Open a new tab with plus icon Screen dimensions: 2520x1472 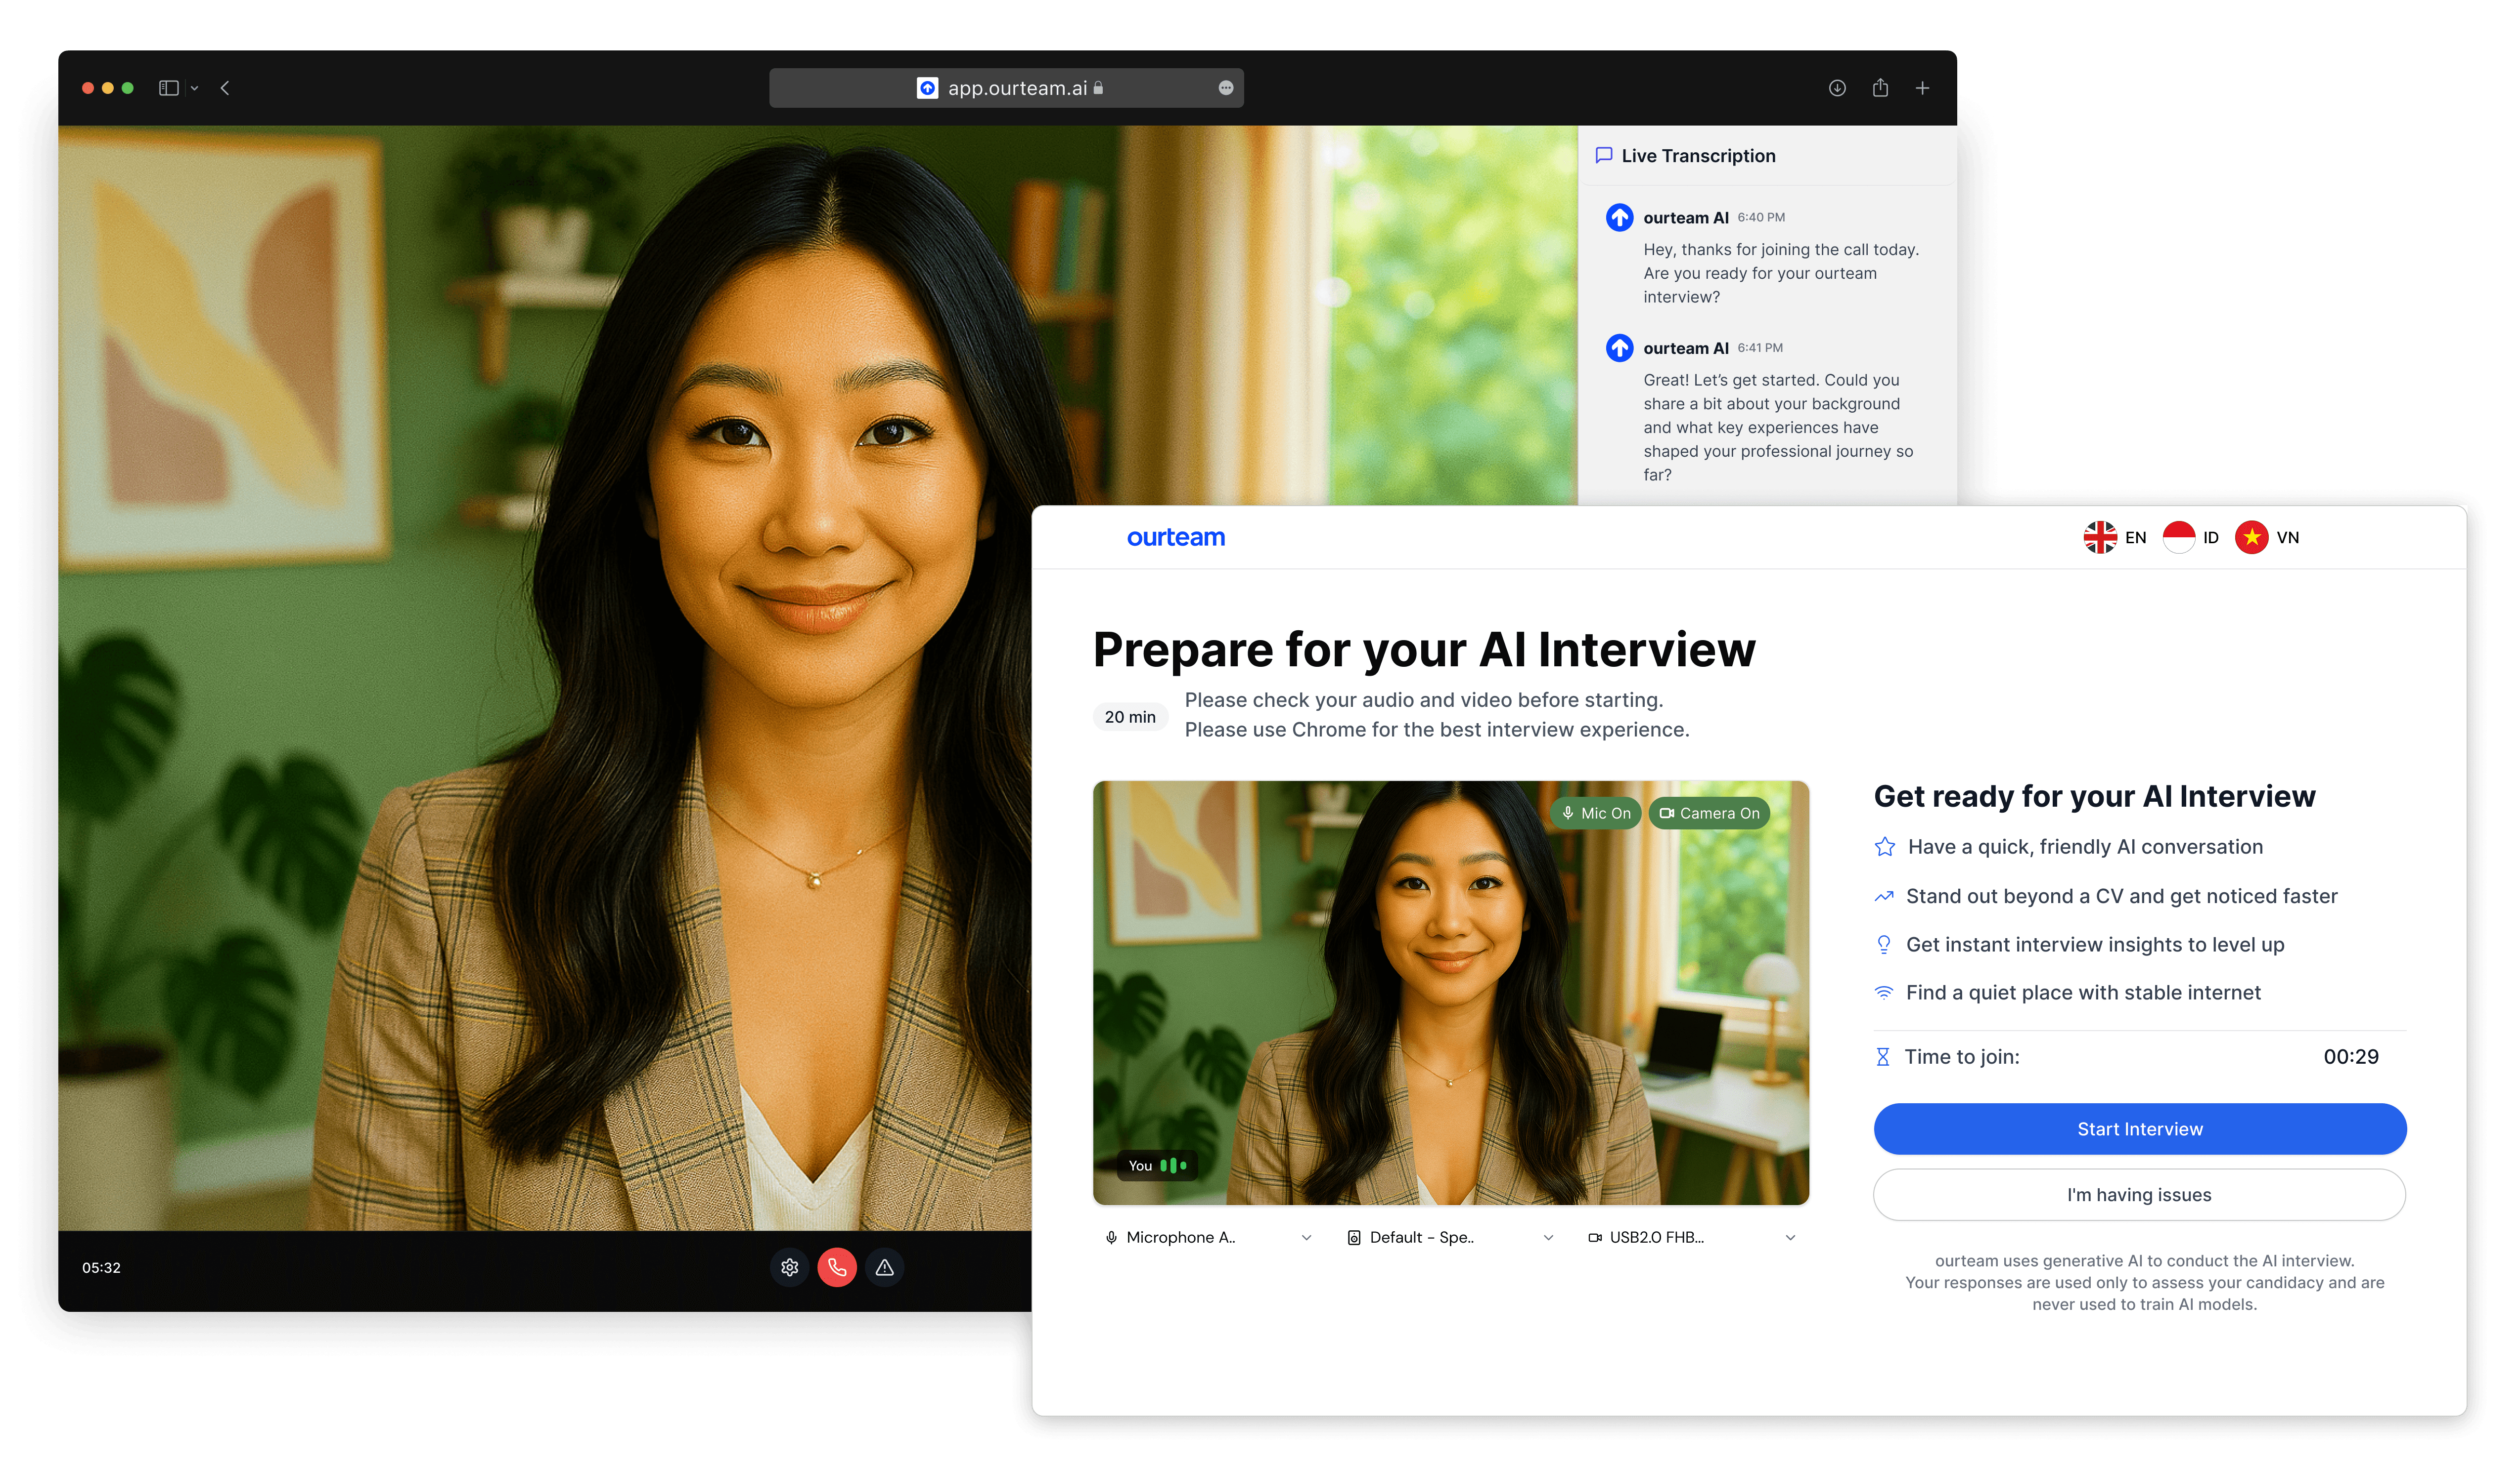tap(1922, 88)
